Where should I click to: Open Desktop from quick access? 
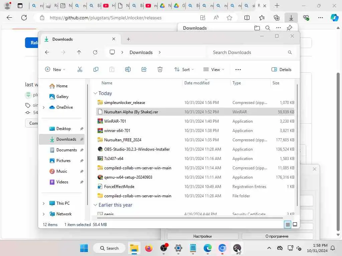[62, 129]
